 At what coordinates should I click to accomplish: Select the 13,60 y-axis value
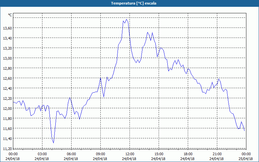click(x=7, y=28)
